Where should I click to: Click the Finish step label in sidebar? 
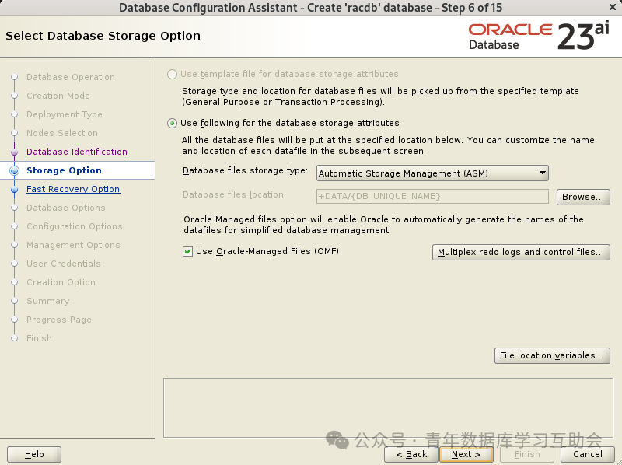point(40,338)
